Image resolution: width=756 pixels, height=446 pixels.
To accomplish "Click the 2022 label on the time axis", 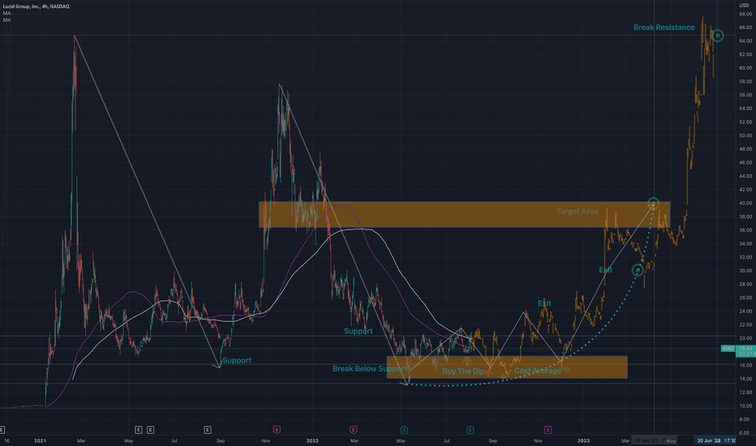I will point(312,440).
